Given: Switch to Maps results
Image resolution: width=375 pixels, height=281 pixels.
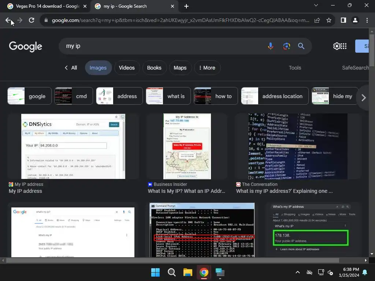Looking at the screenshot, I should tap(180, 68).
